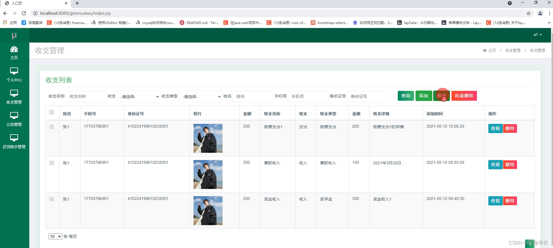
Task: Follow the 主页 breadcrumb link
Action: point(492,50)
